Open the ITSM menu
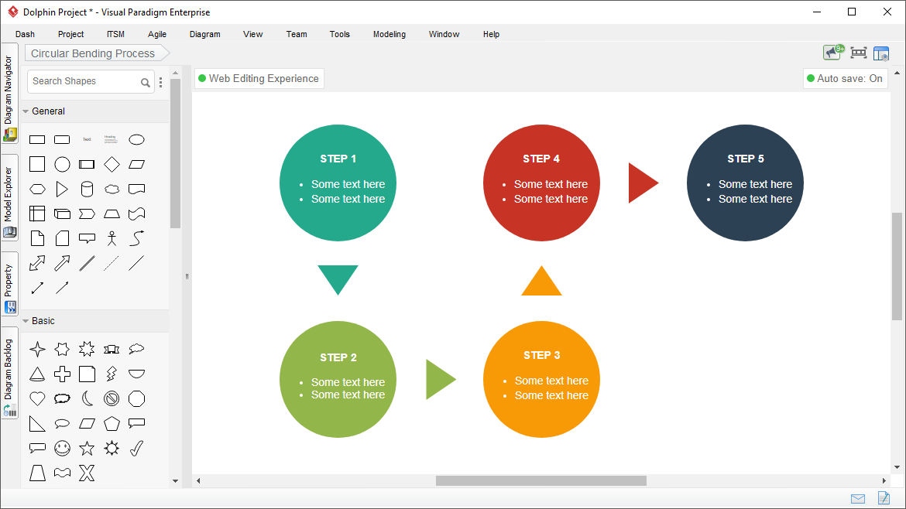 (115, 34)
